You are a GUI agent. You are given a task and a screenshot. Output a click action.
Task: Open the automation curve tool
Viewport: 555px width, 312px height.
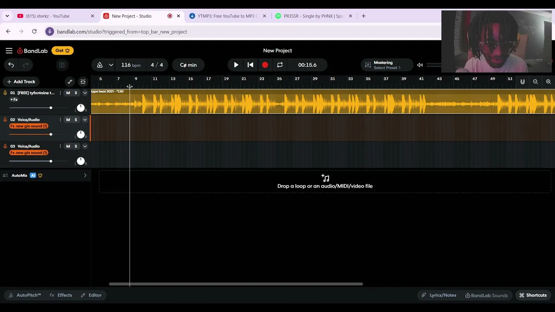point(70,81)
